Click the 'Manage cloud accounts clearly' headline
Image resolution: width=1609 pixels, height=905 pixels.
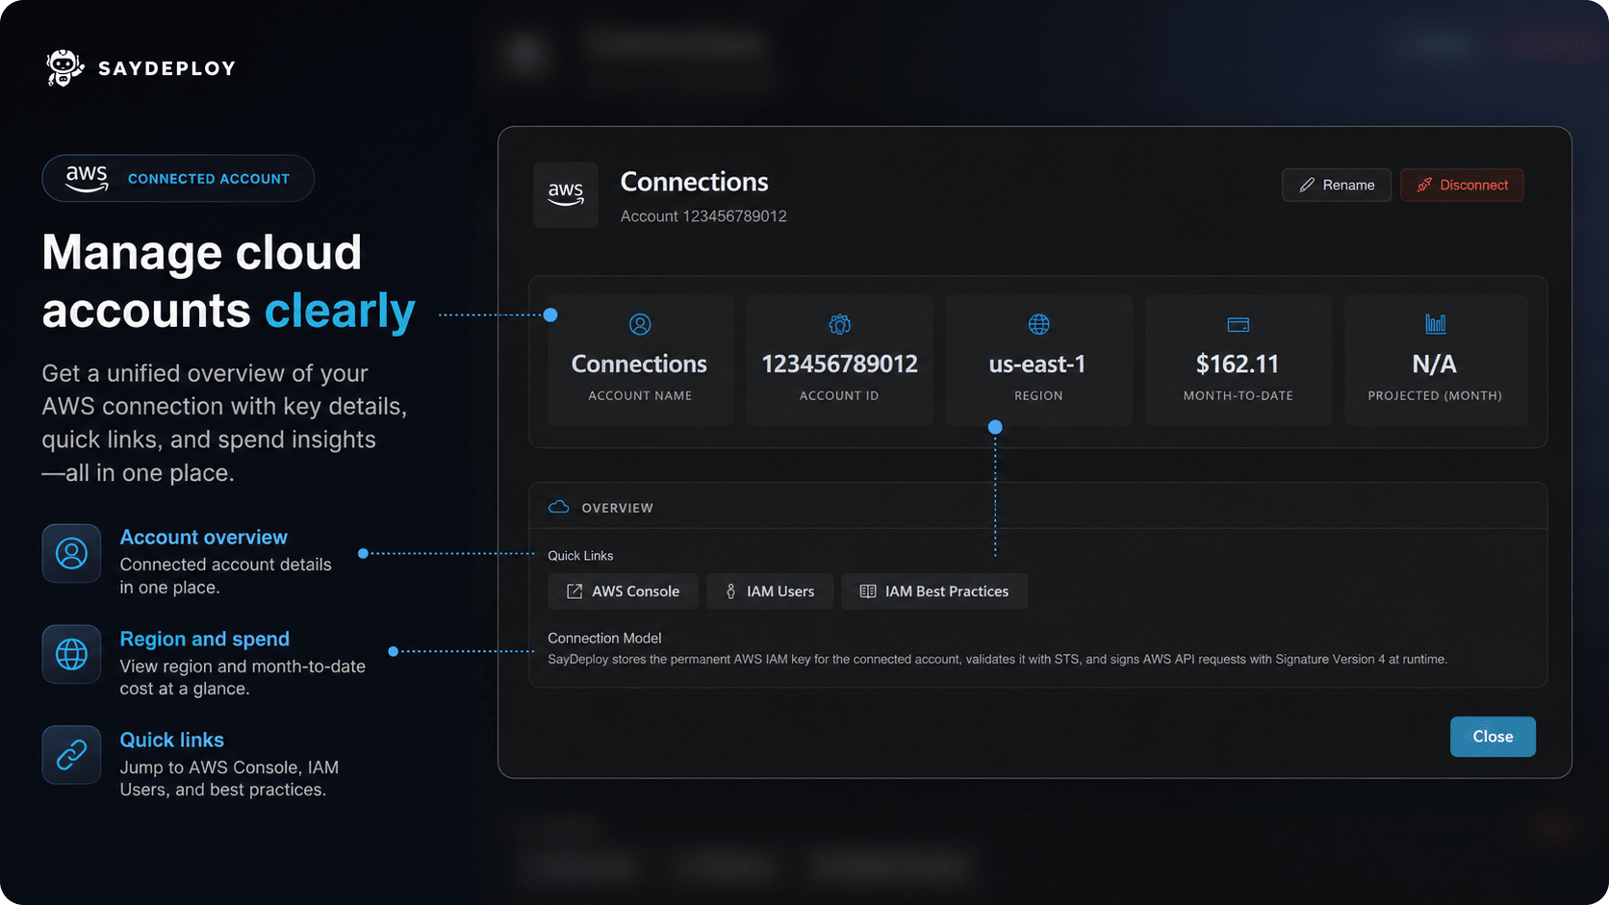(x=228, y=282)
